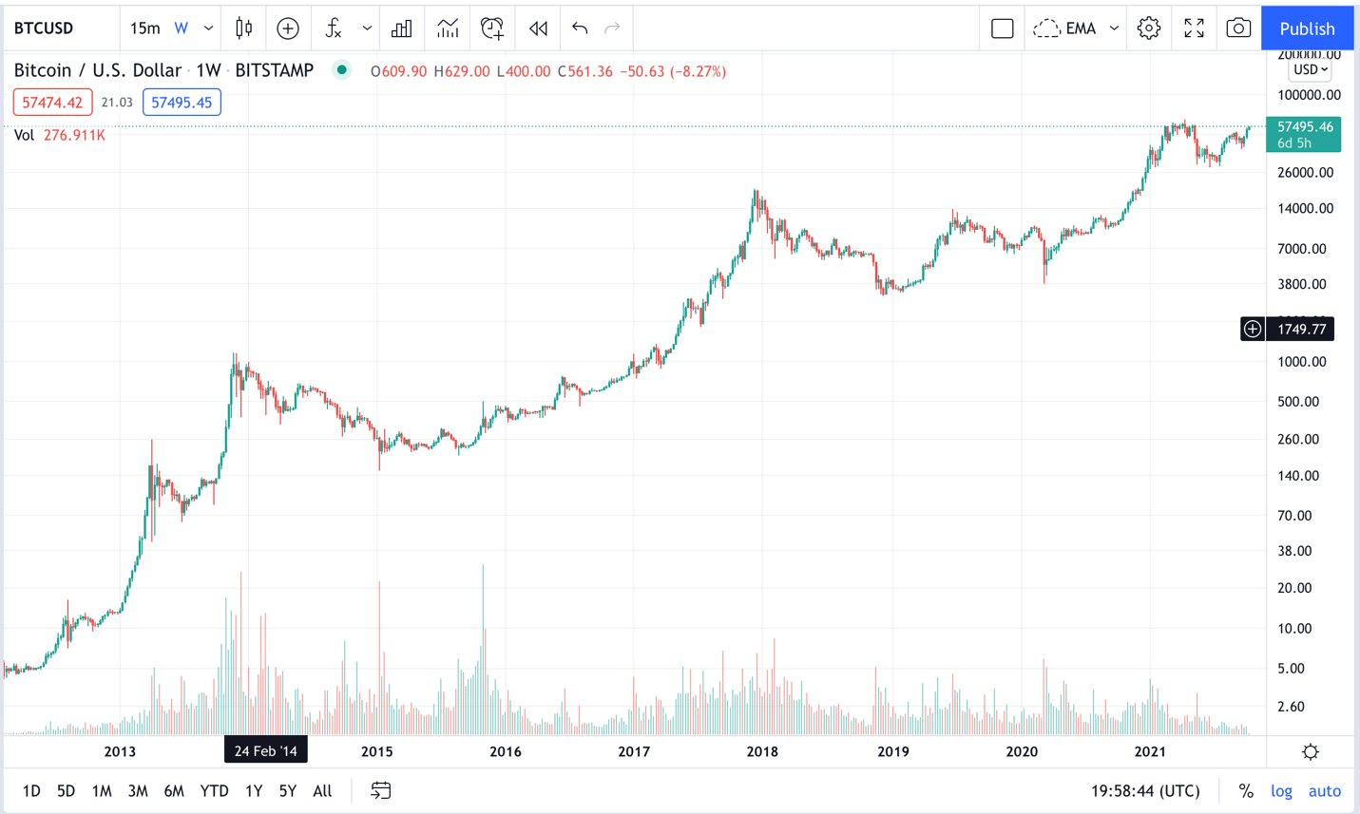Click the green market status dot
This screenshot has height=814, width=1360.
click(x=341, y=70)
